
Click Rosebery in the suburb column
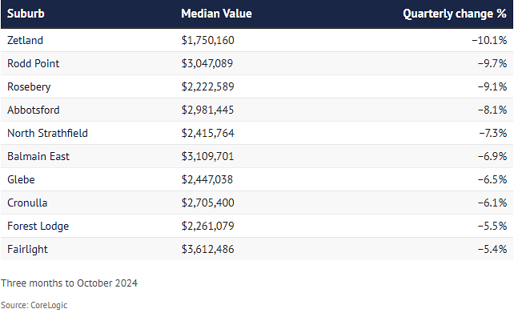coord(29,87)
